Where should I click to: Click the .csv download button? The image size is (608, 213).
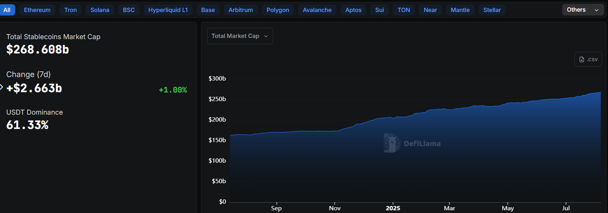588,59
